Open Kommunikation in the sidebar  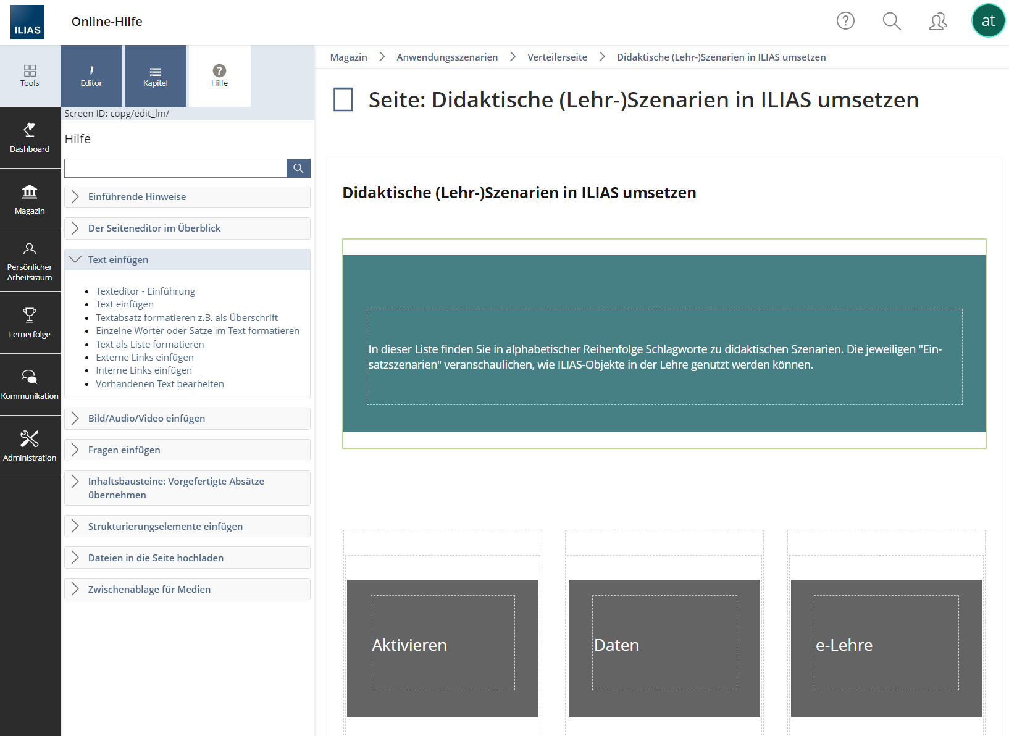pos(30,385)
